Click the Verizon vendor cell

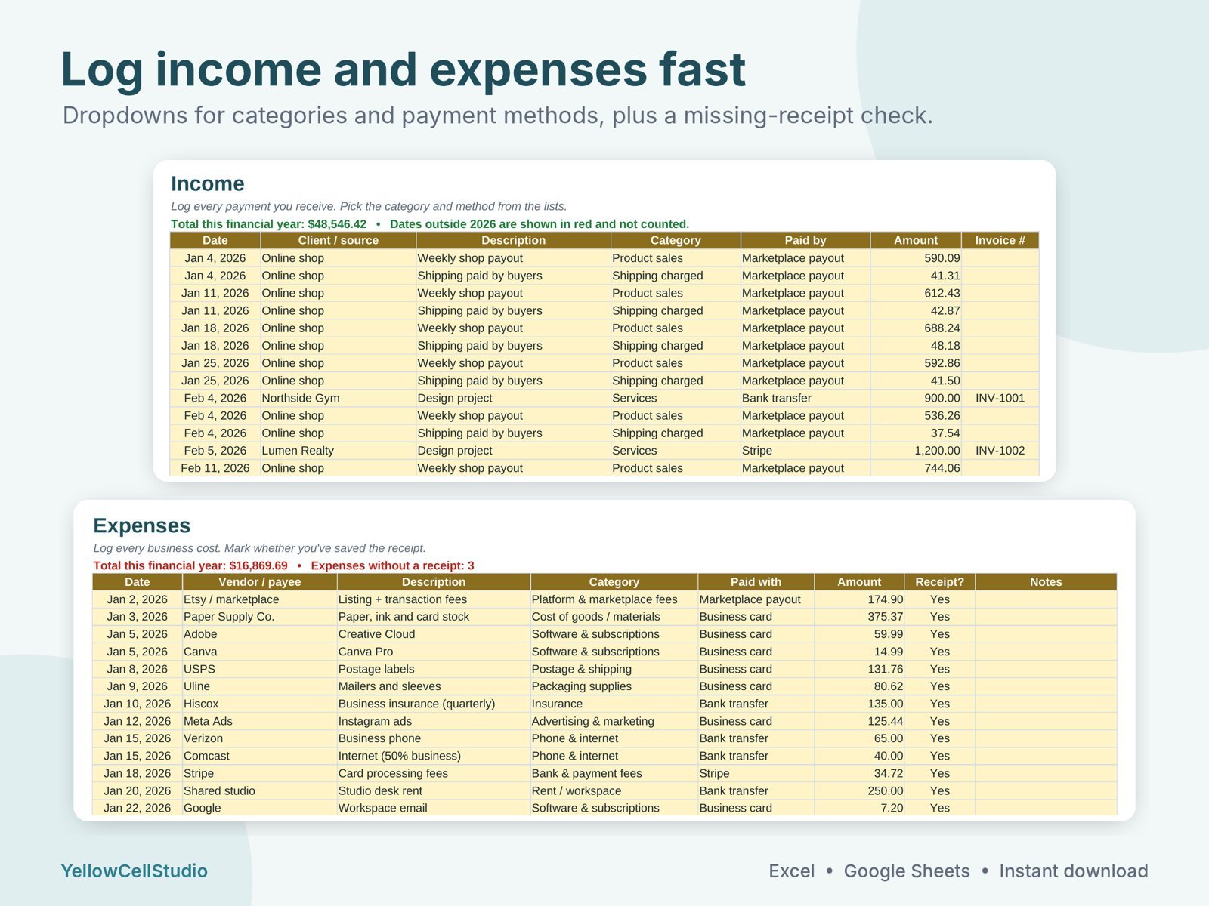tap(259, 738)
